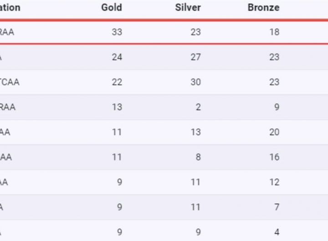Select the gold value 22
Screen dimensions: 328x241
pyautogui.click(x=117, y=82)
